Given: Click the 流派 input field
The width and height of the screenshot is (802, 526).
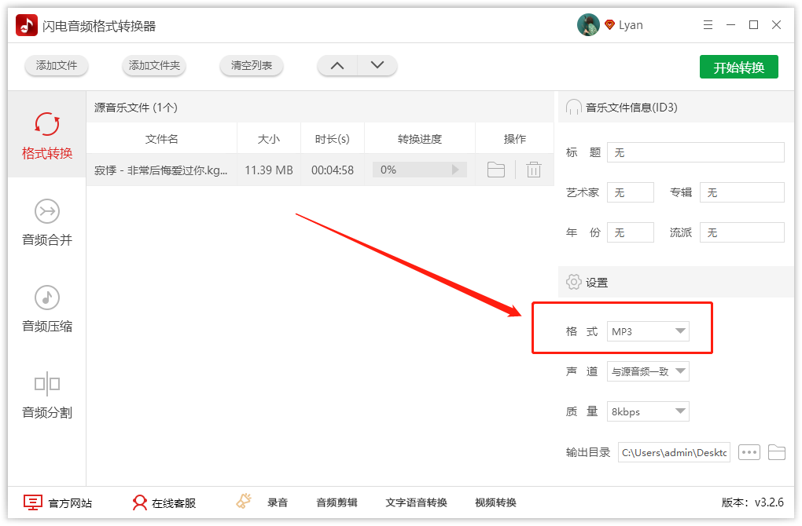Looking at the screenshot, I should tap(742, 232).
